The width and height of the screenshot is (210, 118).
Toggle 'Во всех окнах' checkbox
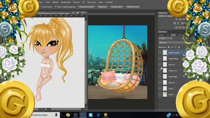point(41,7)
